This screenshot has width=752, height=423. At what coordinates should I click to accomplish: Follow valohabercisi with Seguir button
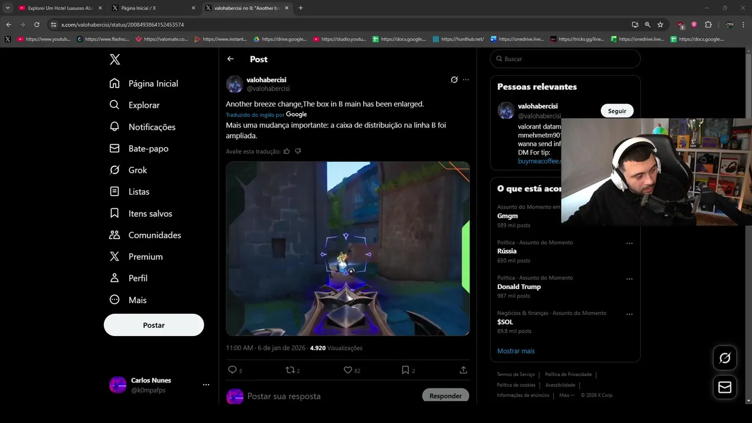coord(617,111)
